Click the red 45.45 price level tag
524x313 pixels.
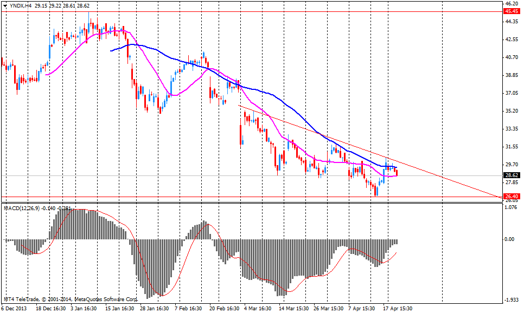[512, 11]
